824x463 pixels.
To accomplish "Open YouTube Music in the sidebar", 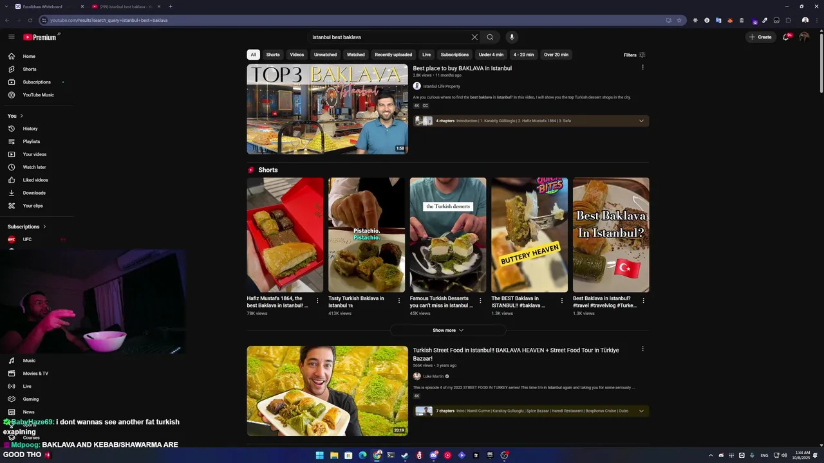I will (x=37, y=95).
